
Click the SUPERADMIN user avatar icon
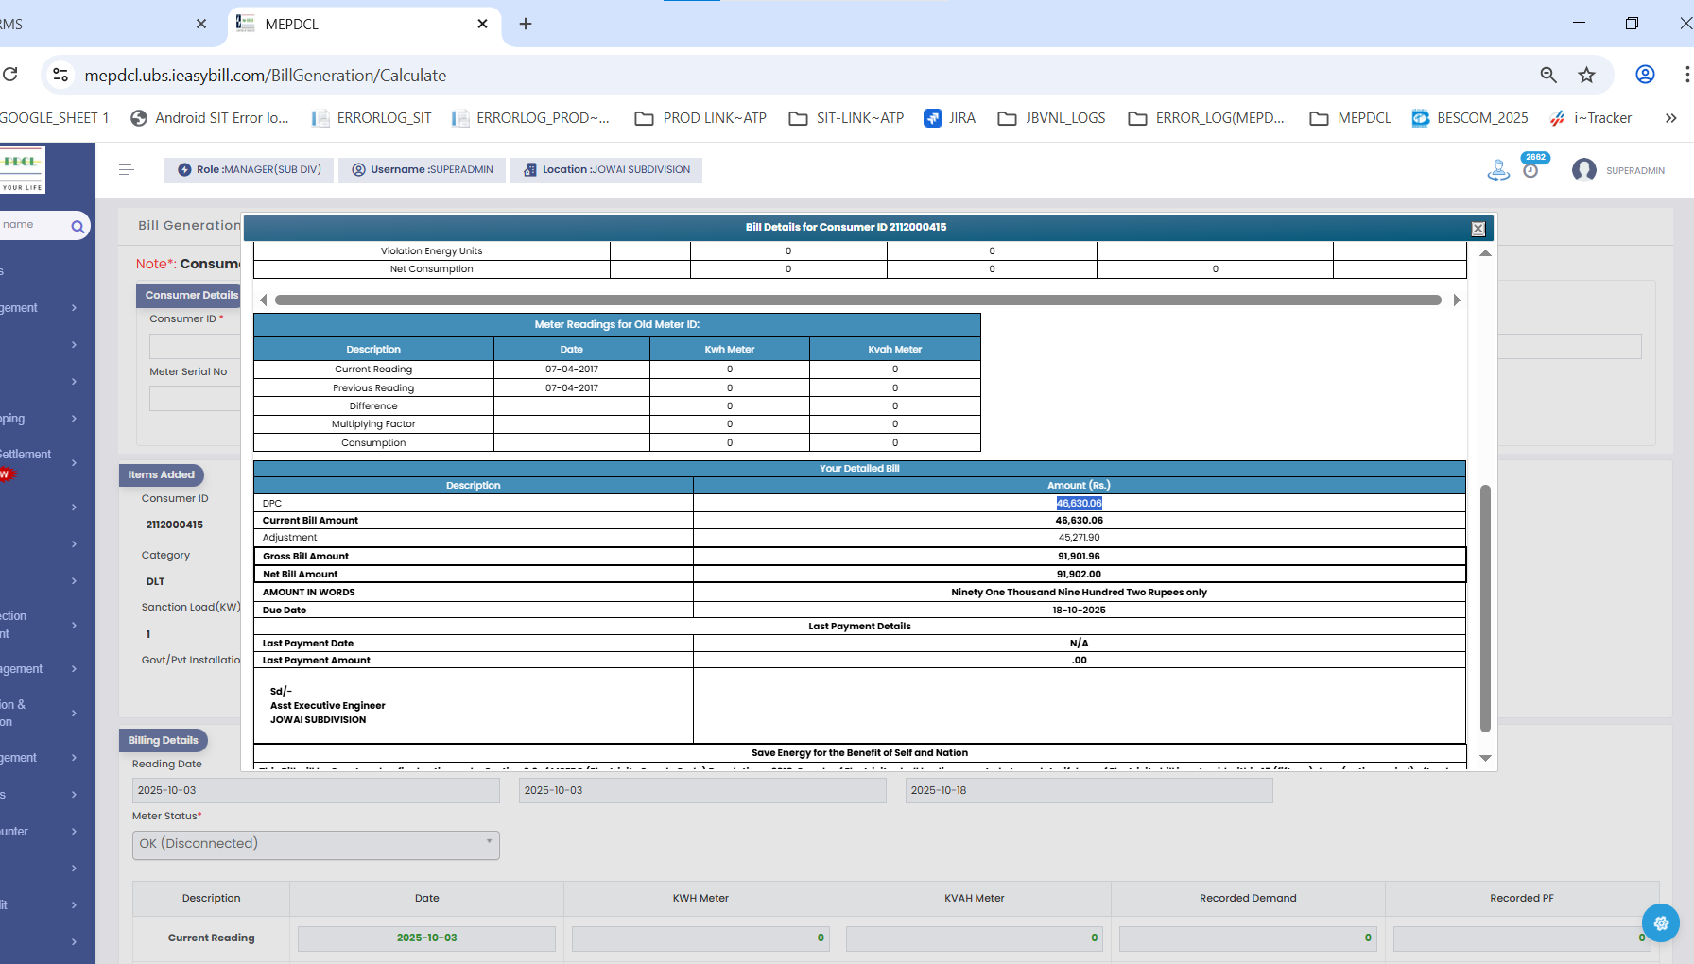click(x=1583, y=170)
